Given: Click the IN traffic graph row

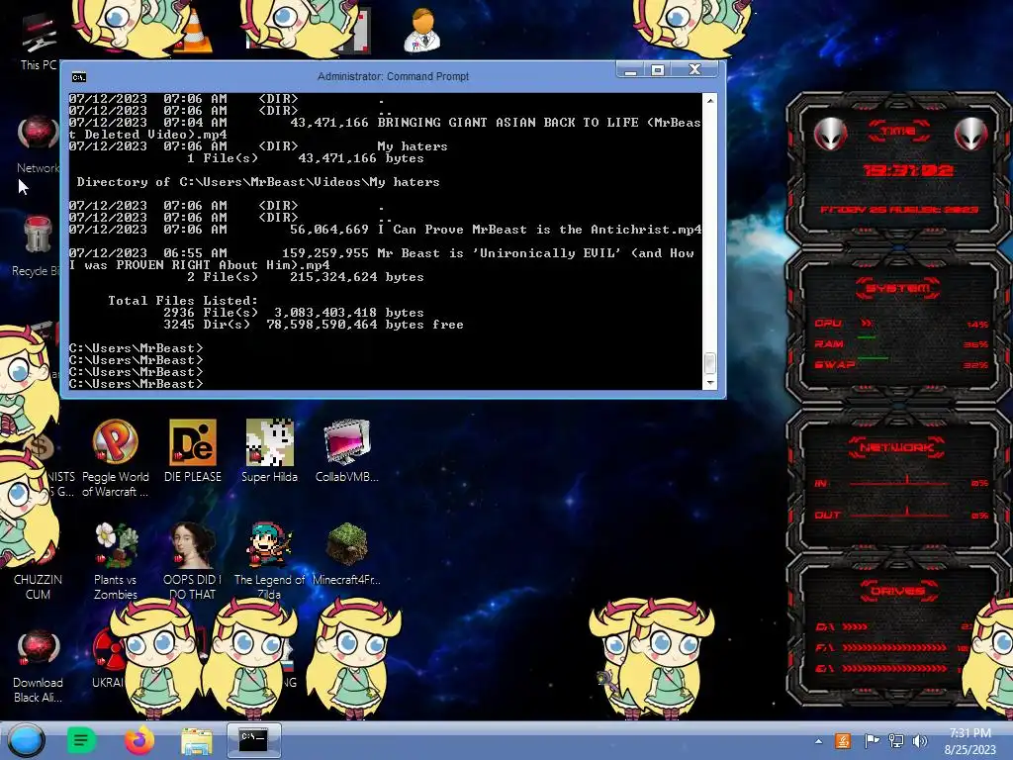Looking at the screenshot, I should (901, 483).
